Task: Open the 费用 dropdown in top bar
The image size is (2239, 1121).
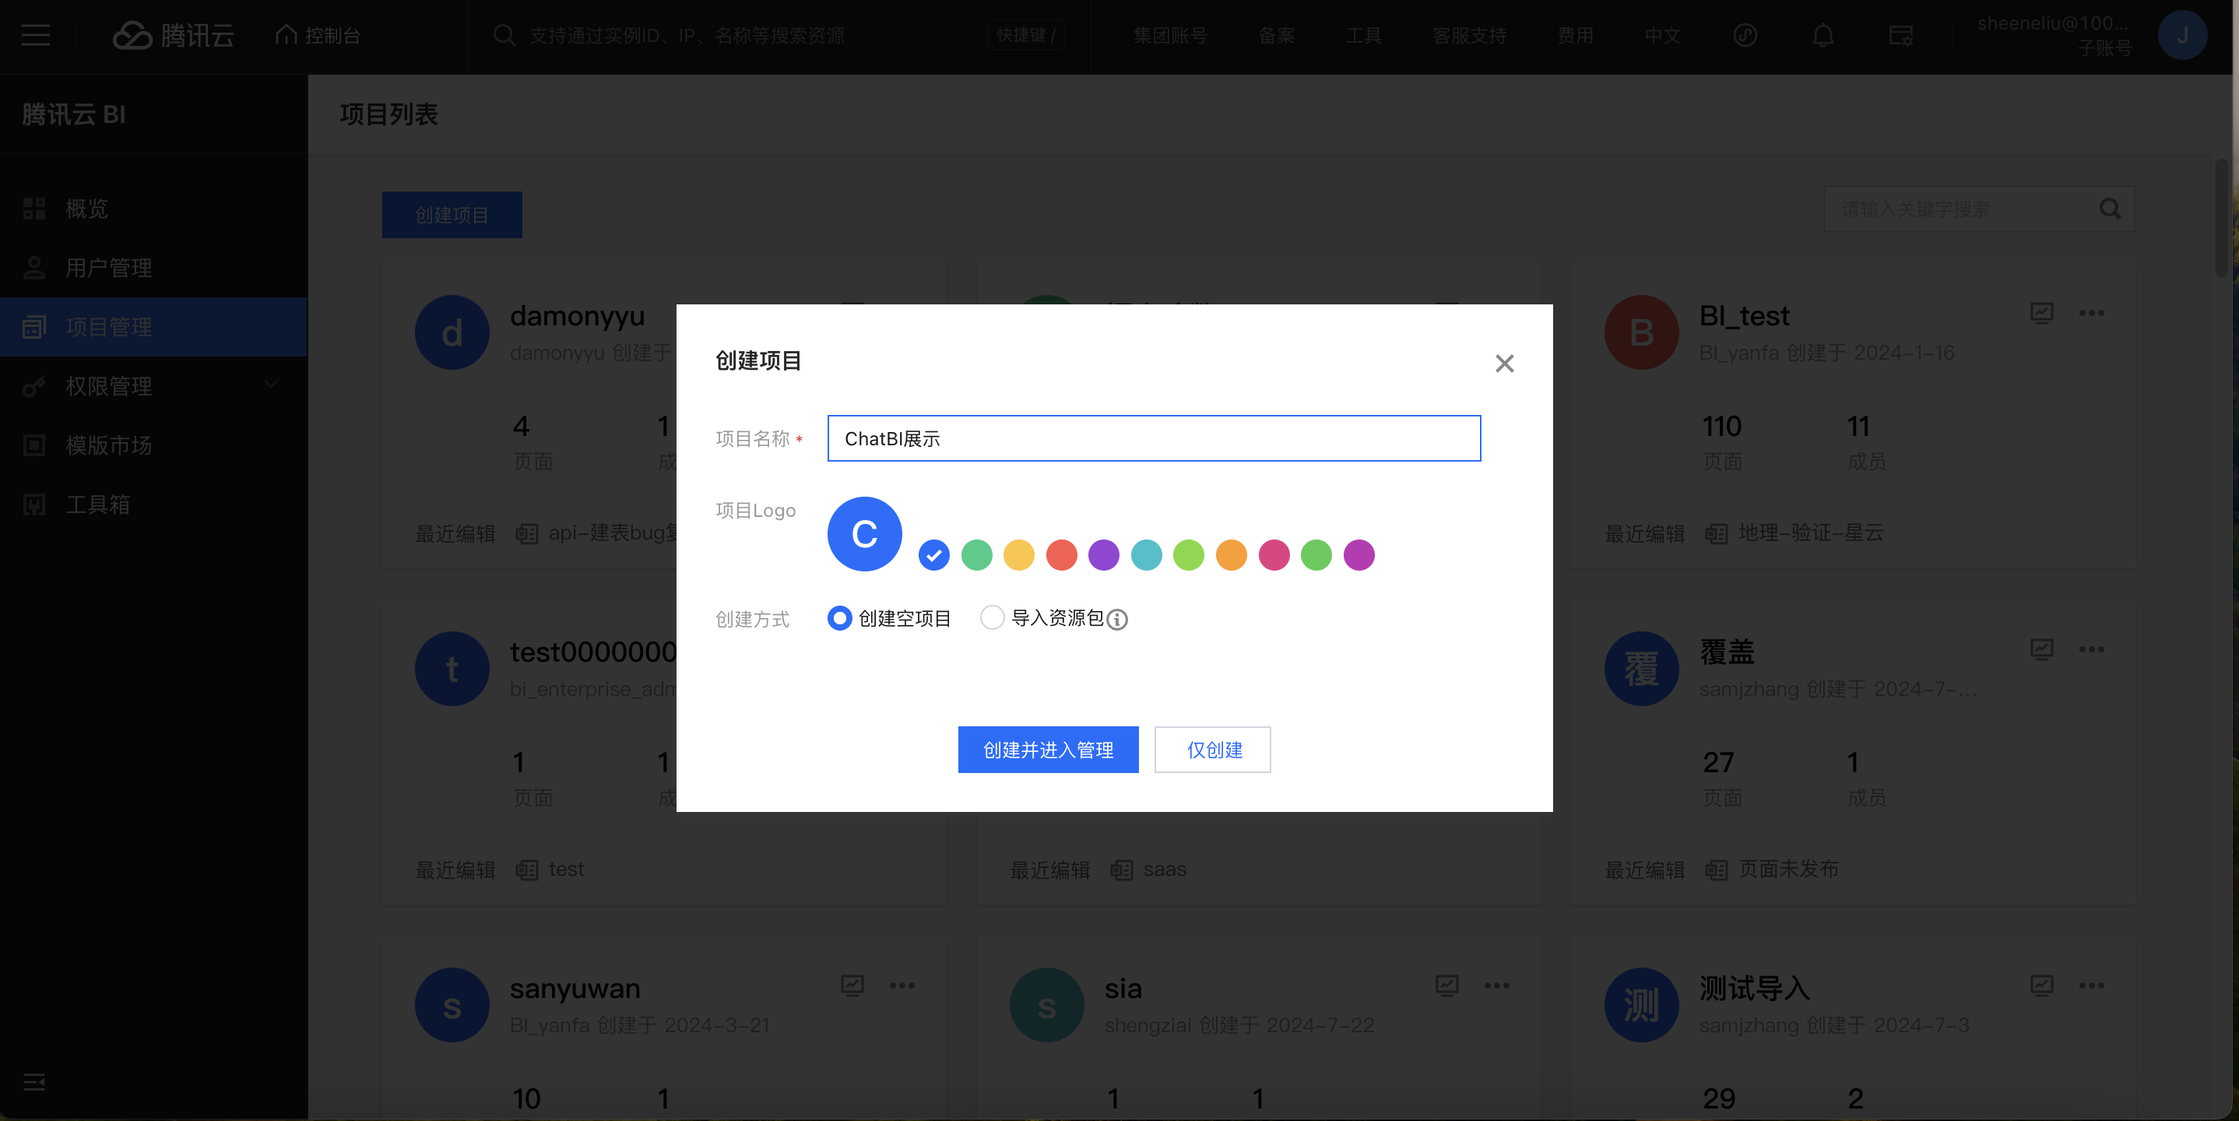Action: tap(1575, 36)
